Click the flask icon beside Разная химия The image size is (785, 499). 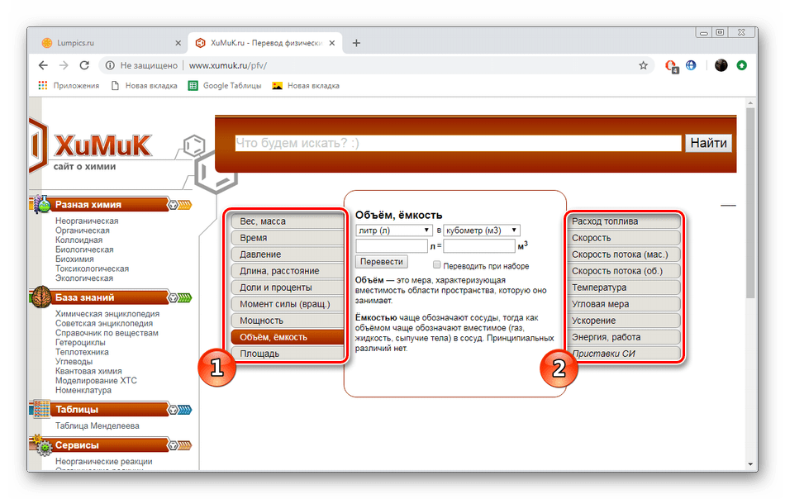pyautogui.click(x=42, y=204)
